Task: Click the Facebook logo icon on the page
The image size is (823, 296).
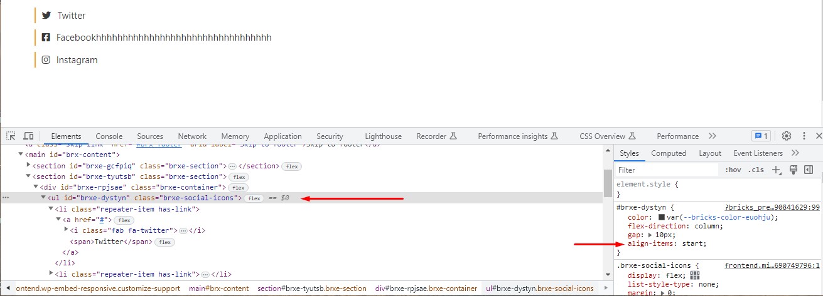Action: coord(46,38)
